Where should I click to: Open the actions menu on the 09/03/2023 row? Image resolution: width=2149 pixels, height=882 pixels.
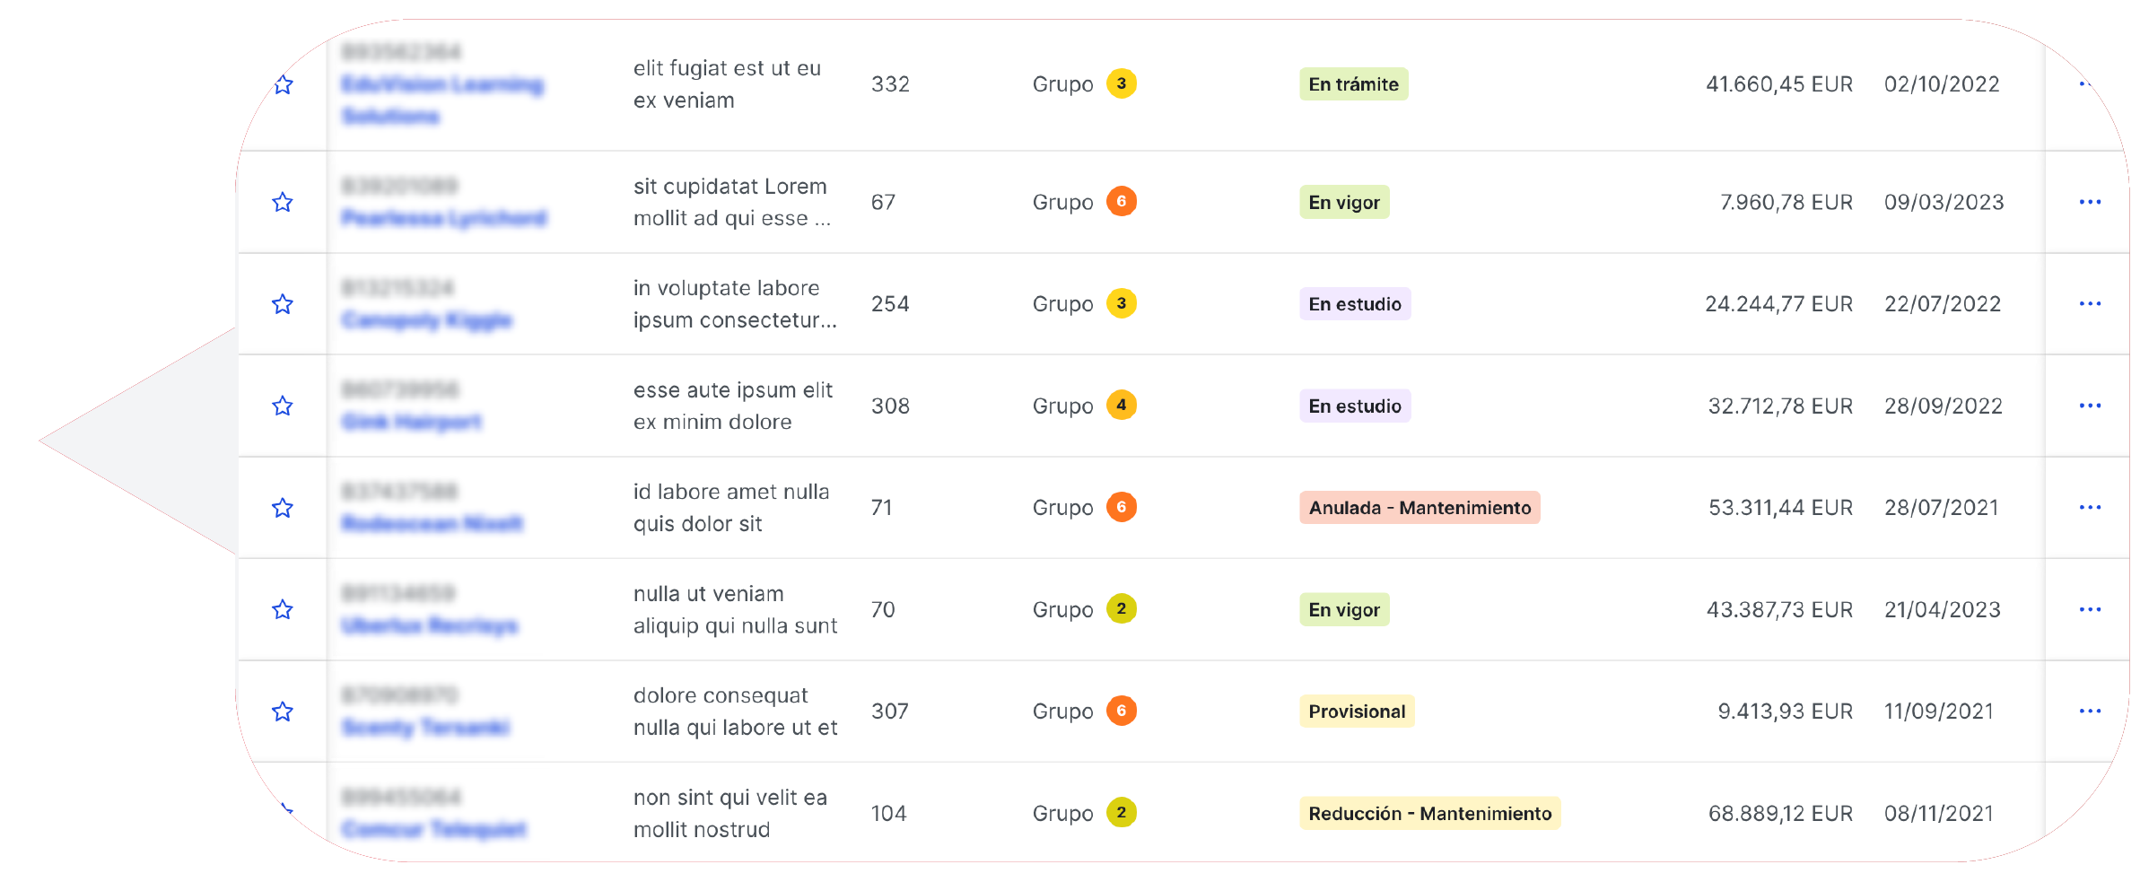pos(2091,202)
